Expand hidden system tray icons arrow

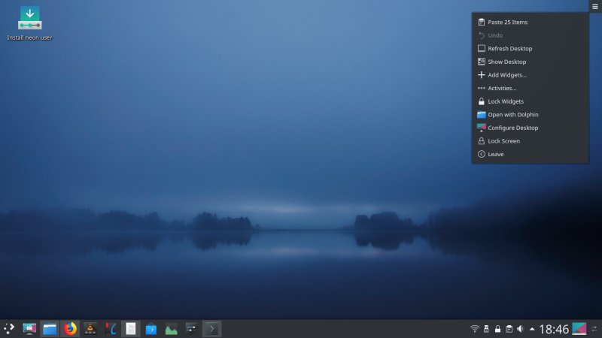pyautogui.click(x=532, y=329)
